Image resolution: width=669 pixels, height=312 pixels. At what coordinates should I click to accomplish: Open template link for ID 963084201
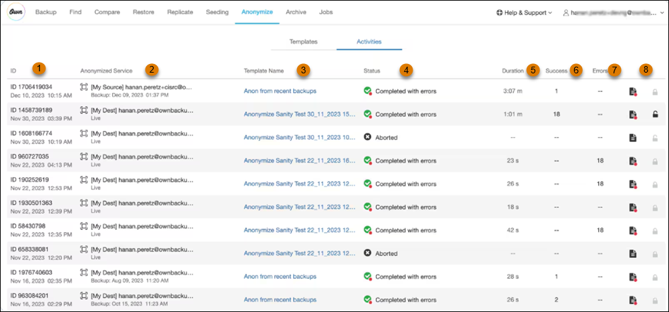[280, 299]
